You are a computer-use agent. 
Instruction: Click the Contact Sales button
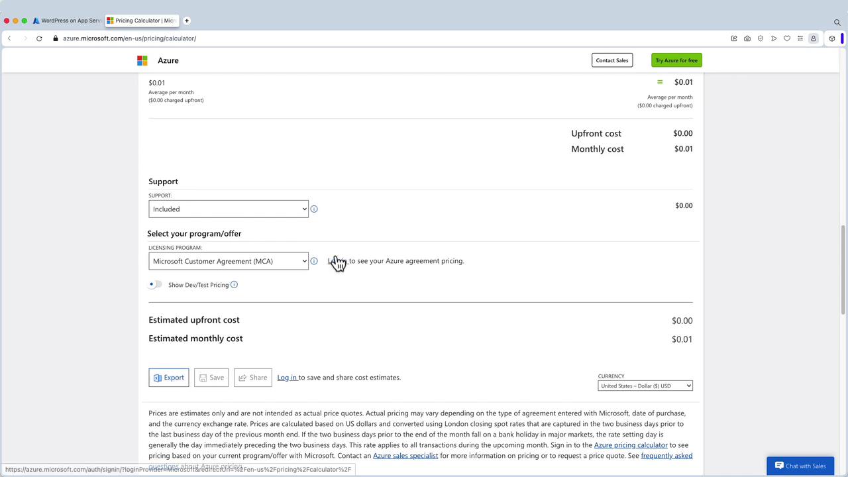(x=612, y=60)
